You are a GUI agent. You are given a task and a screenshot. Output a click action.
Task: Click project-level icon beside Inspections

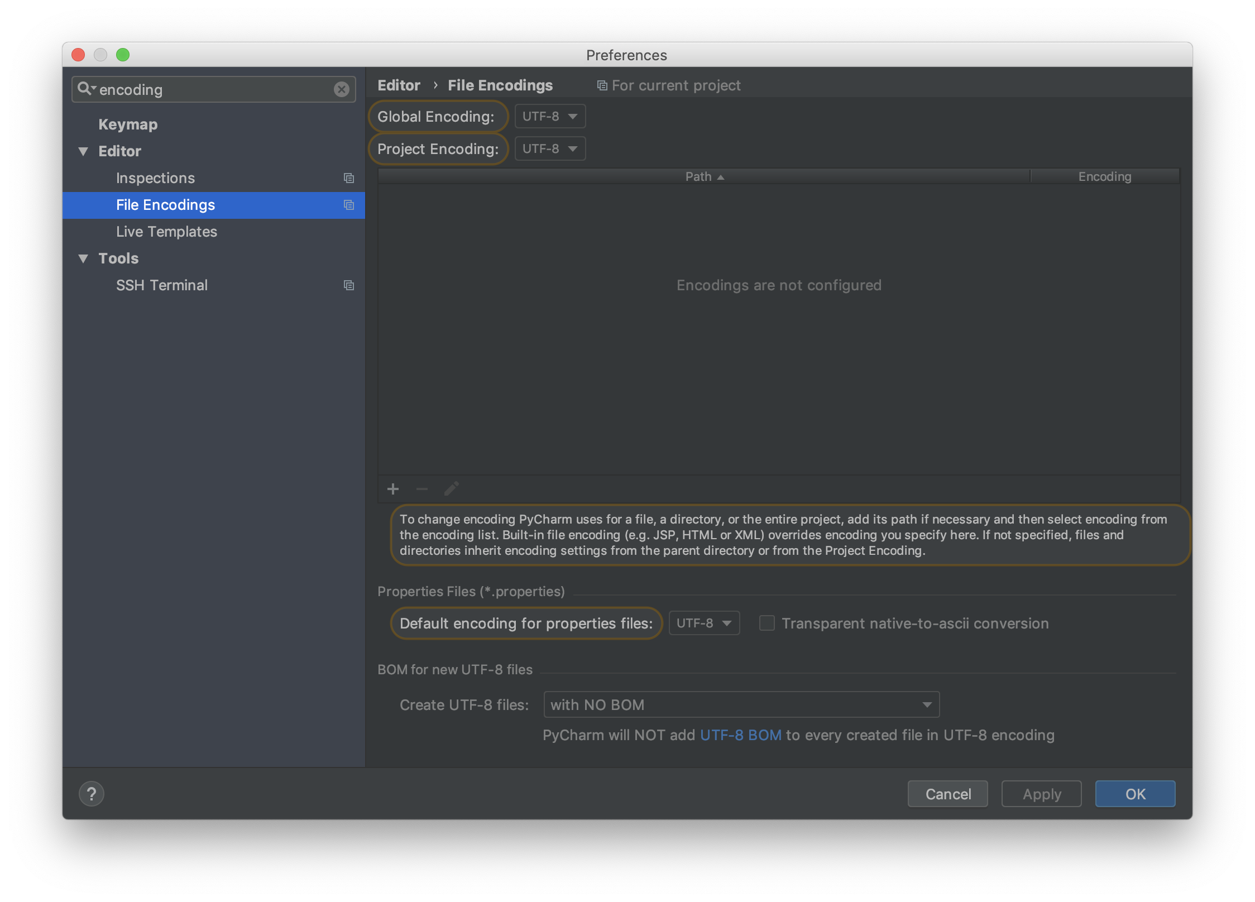[x=349, y=178]
